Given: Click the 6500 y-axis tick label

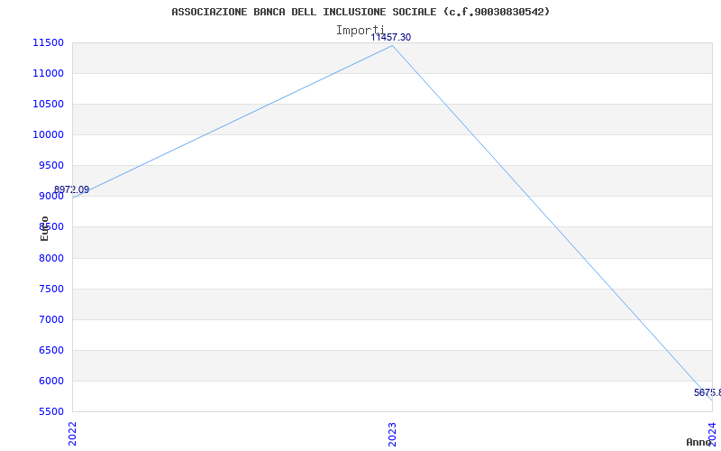Looking at the screenshot, I should [x=51, y=351].
